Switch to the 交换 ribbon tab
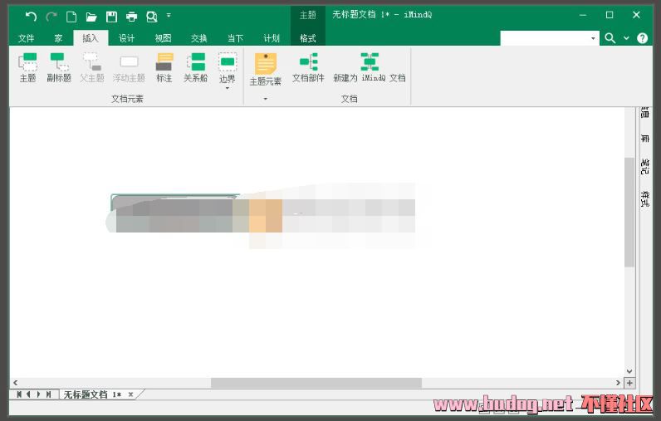 199,38
